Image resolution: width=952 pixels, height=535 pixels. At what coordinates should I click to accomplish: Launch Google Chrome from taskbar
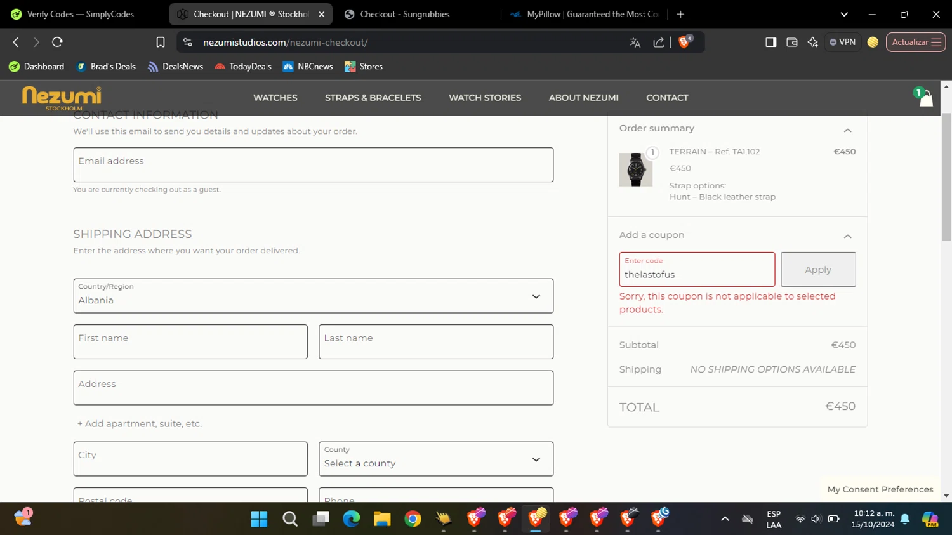click(413, 519)
